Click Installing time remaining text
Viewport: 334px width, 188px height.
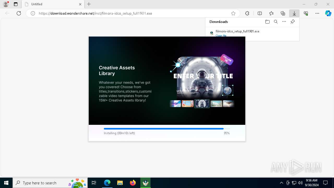119,133
